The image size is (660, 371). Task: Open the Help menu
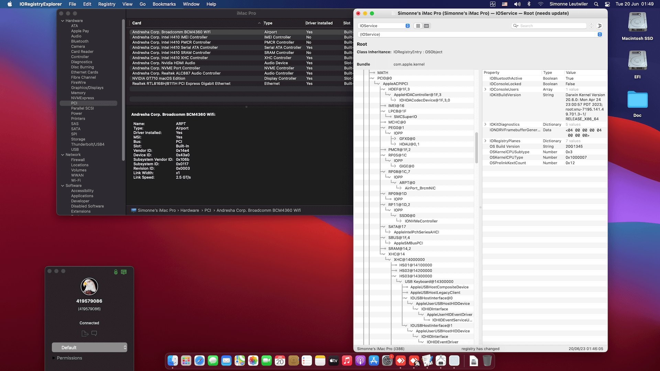tap(211, 4)
